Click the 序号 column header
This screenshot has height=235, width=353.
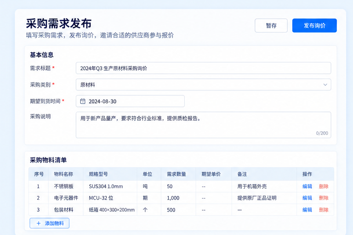click(x=39, y=174)
